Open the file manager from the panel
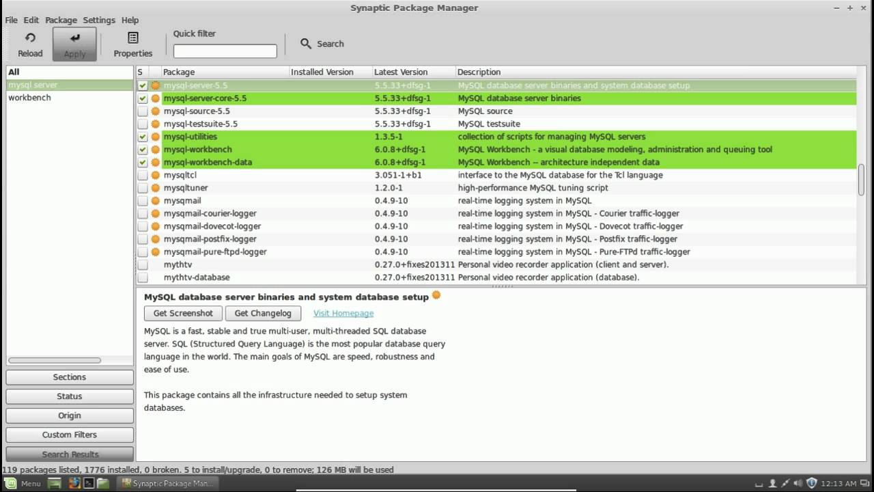Screen dimensions: 874x492 103,483
